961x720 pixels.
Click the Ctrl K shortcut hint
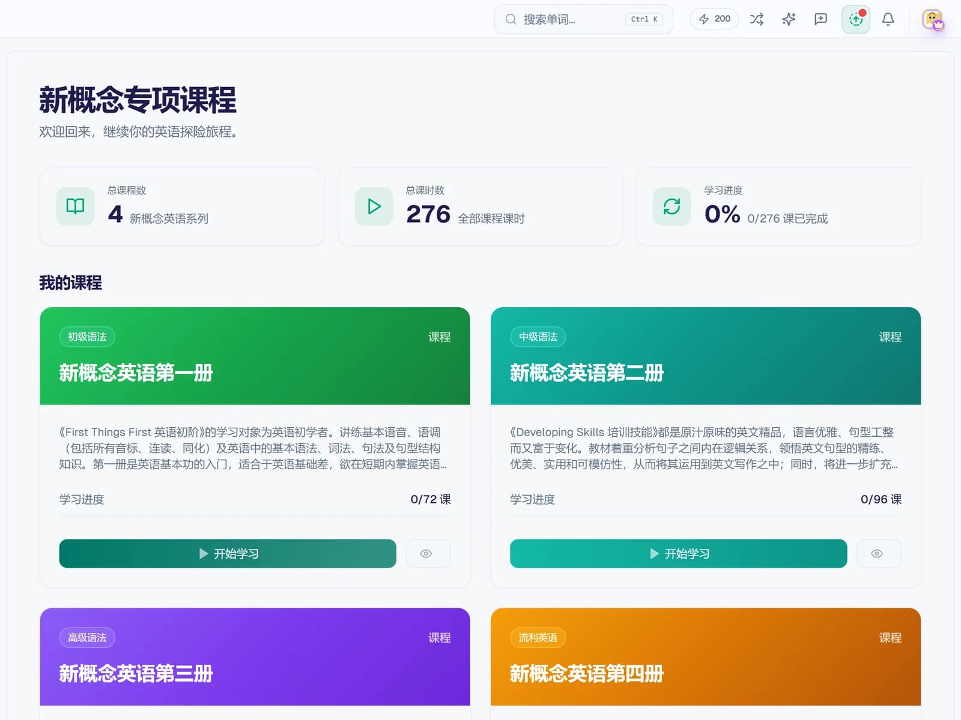(x=644, y=19)
